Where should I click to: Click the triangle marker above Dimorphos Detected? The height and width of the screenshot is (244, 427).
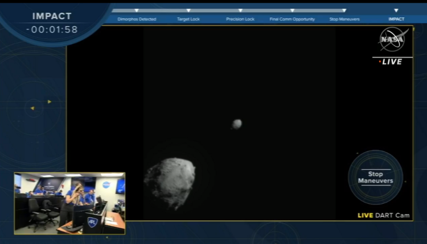click(136, 10)
